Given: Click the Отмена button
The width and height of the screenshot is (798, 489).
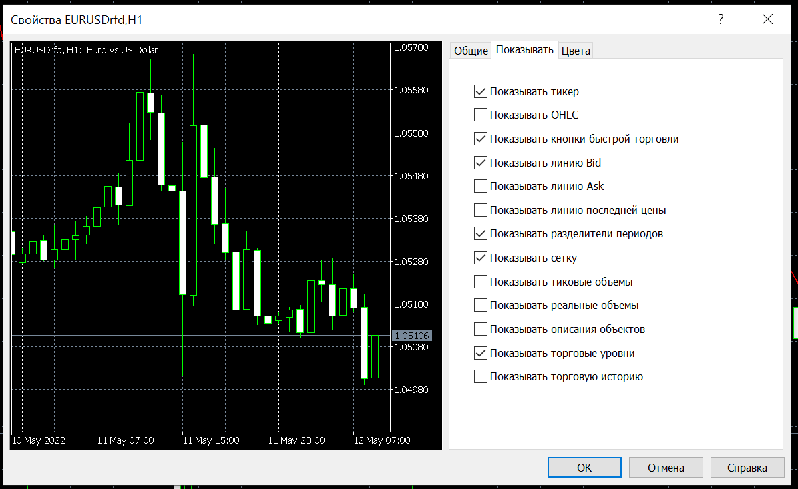Looking at the screenshot, I should (x=666, y=467).
